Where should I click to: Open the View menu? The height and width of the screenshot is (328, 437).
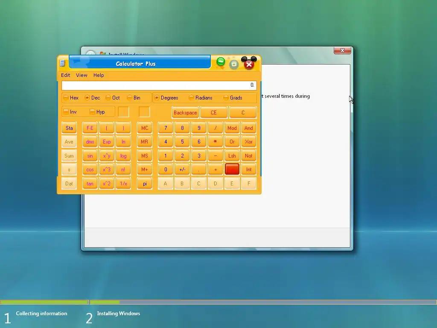click(x=82, y=75)
